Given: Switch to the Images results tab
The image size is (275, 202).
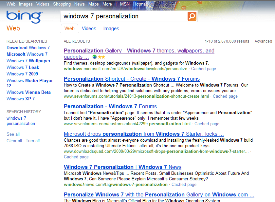Looking at the screenshot, I should [111, 29].
